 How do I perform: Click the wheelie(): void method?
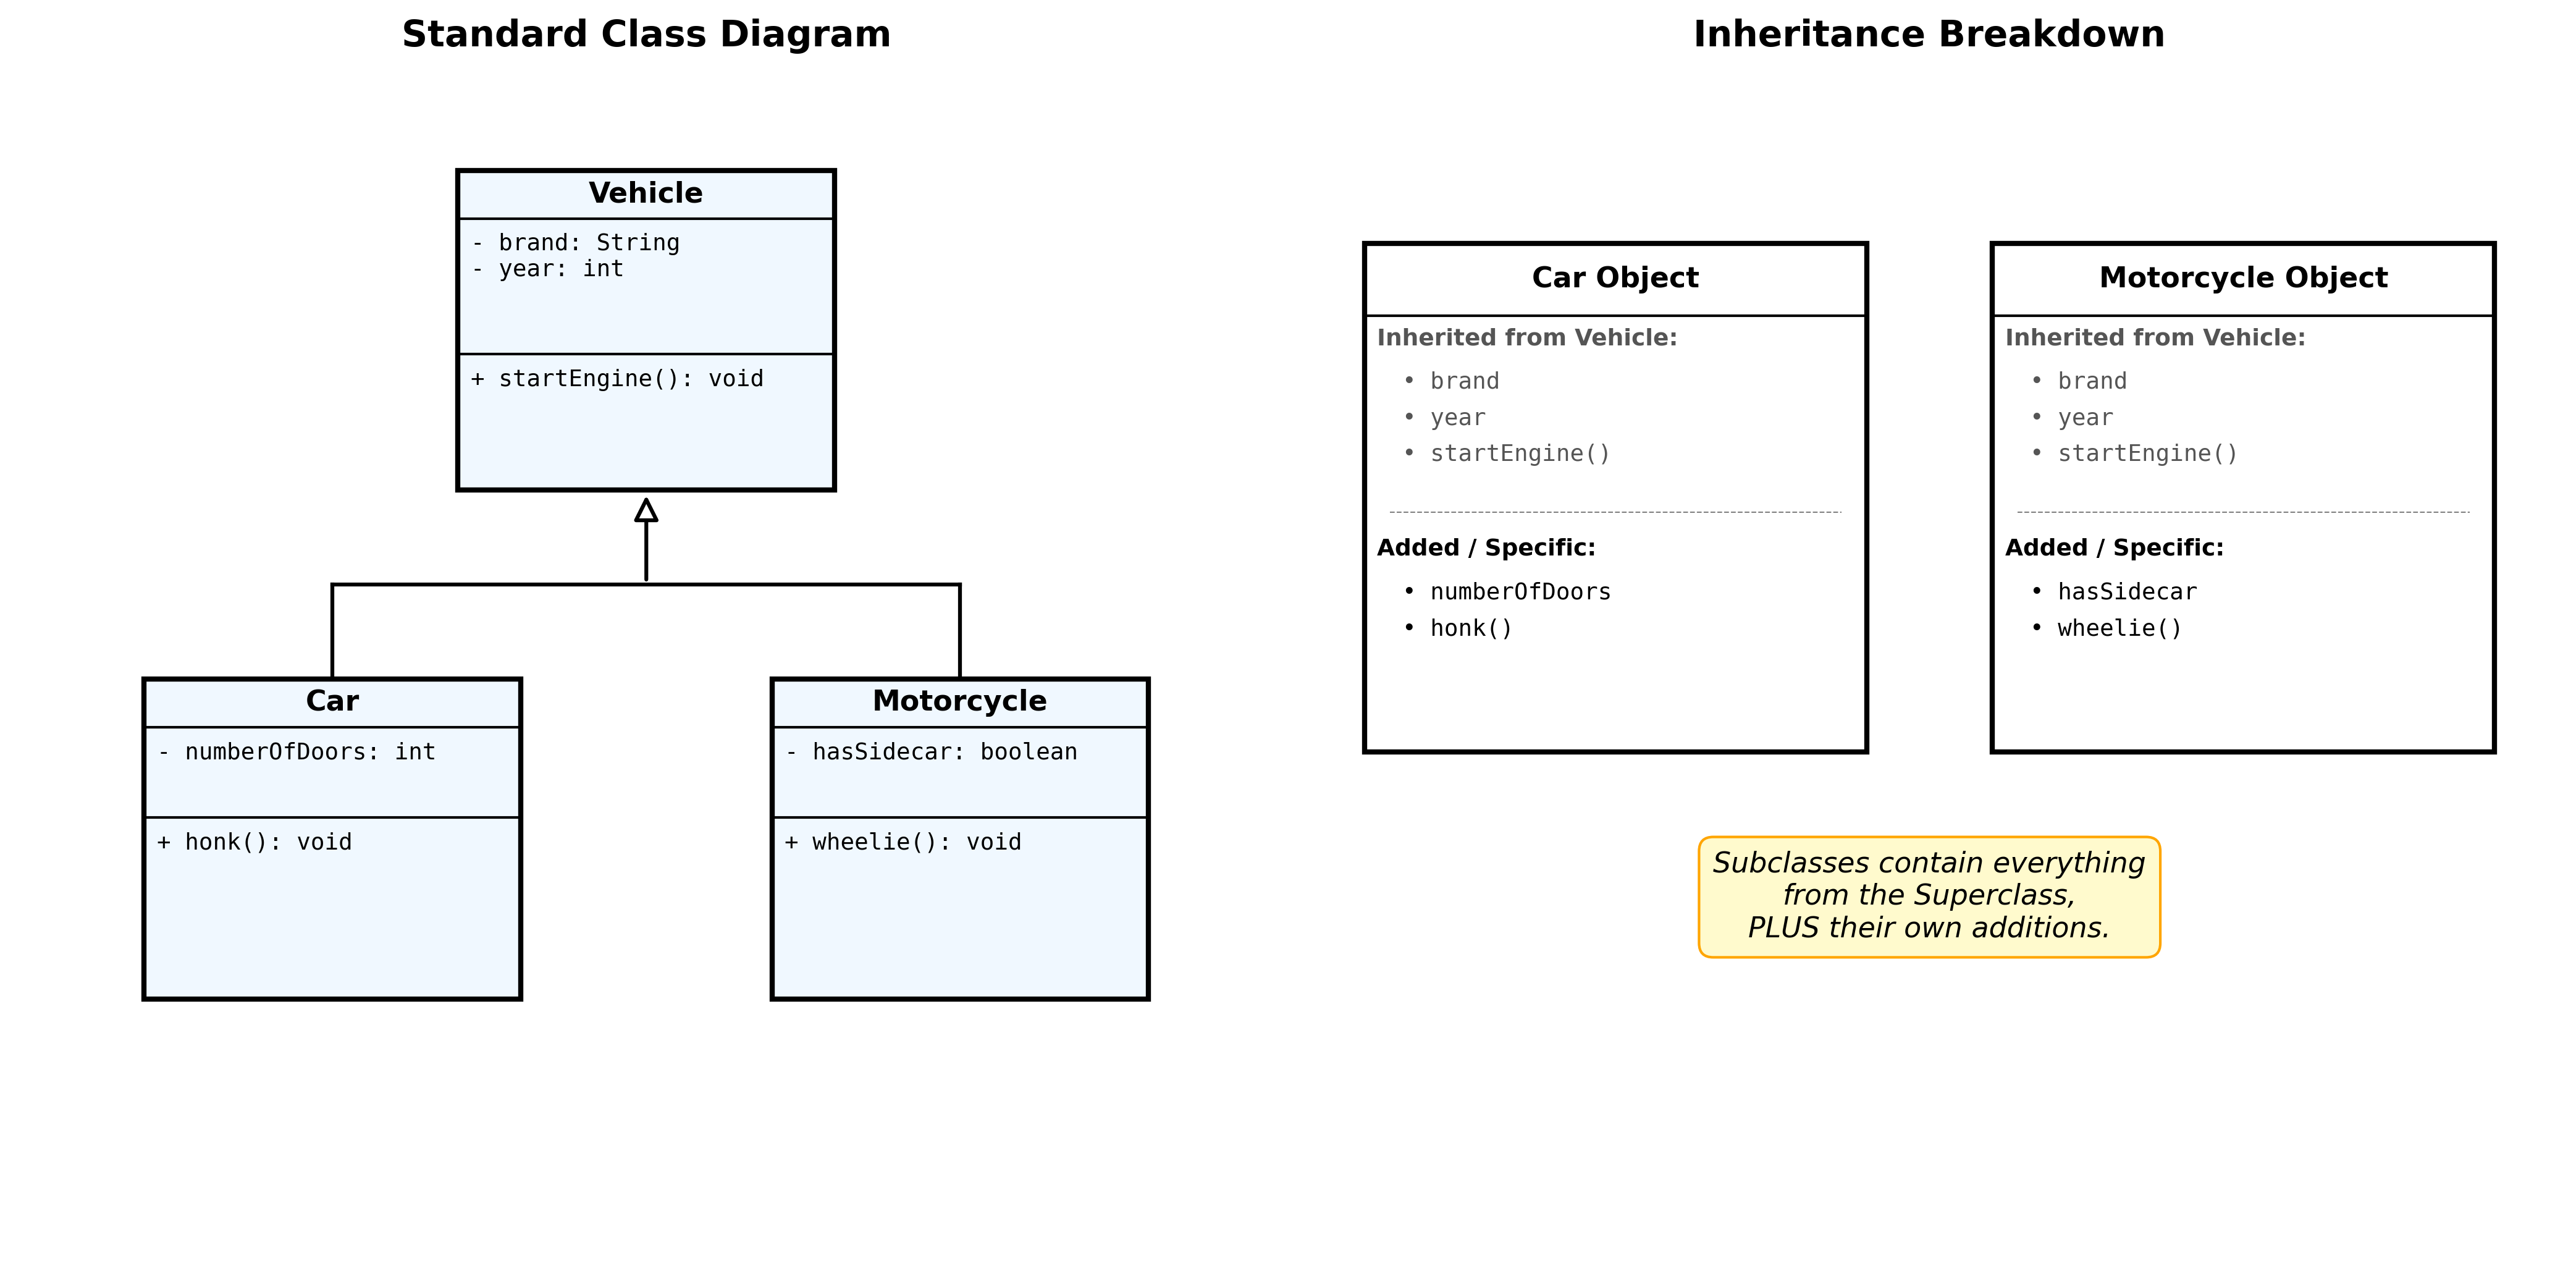tap(903, 842)
